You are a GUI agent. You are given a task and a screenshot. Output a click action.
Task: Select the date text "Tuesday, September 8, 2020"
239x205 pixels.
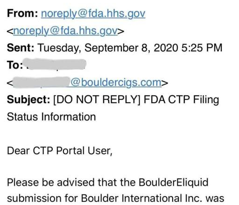tap(108, 48)
